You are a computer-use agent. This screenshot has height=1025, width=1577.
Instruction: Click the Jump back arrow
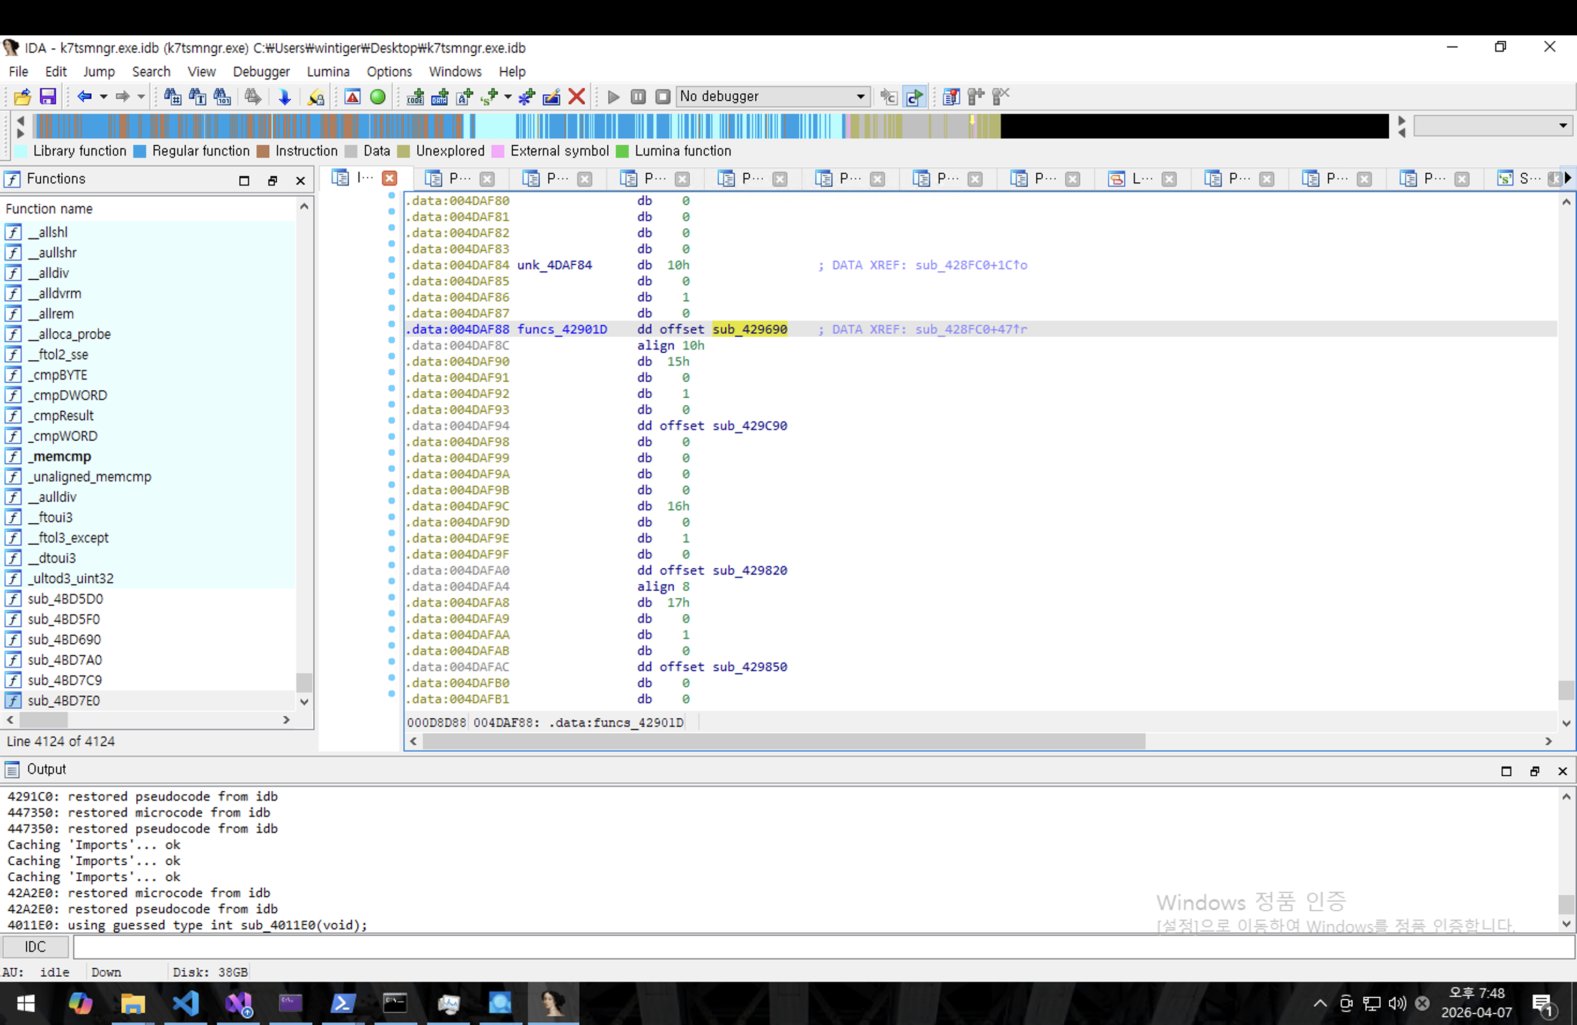pyautogui.click(x=84, y=96)
